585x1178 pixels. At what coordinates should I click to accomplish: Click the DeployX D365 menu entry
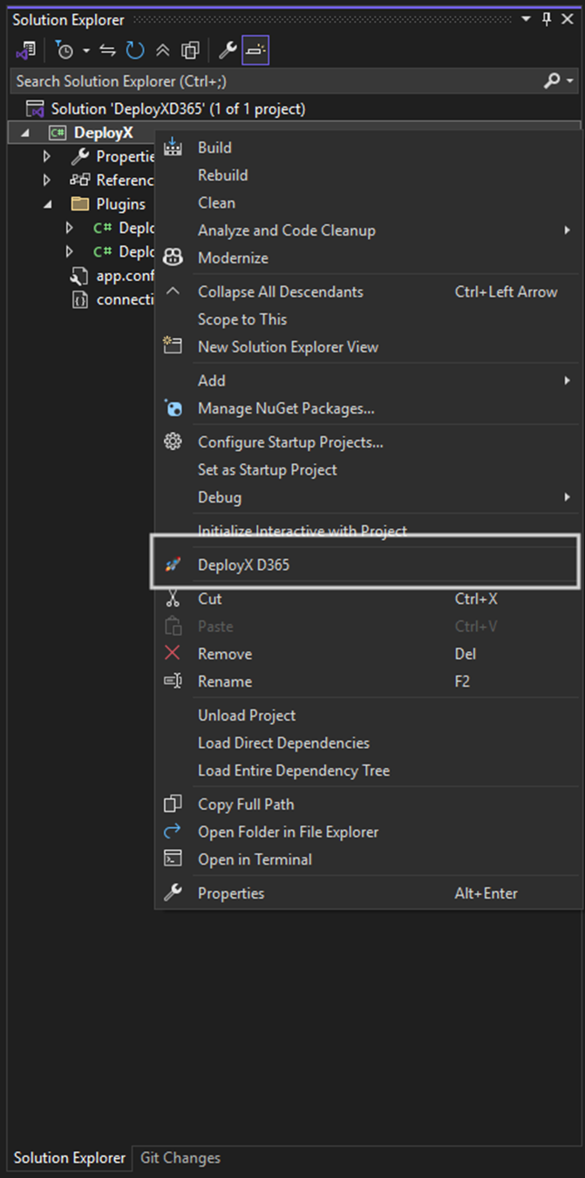243,565
